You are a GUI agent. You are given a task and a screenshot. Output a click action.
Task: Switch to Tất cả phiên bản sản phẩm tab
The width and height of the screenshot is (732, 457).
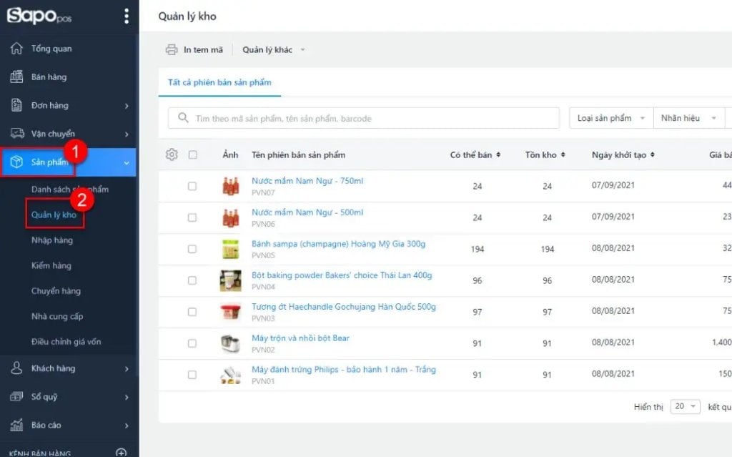tap(219, 83)
